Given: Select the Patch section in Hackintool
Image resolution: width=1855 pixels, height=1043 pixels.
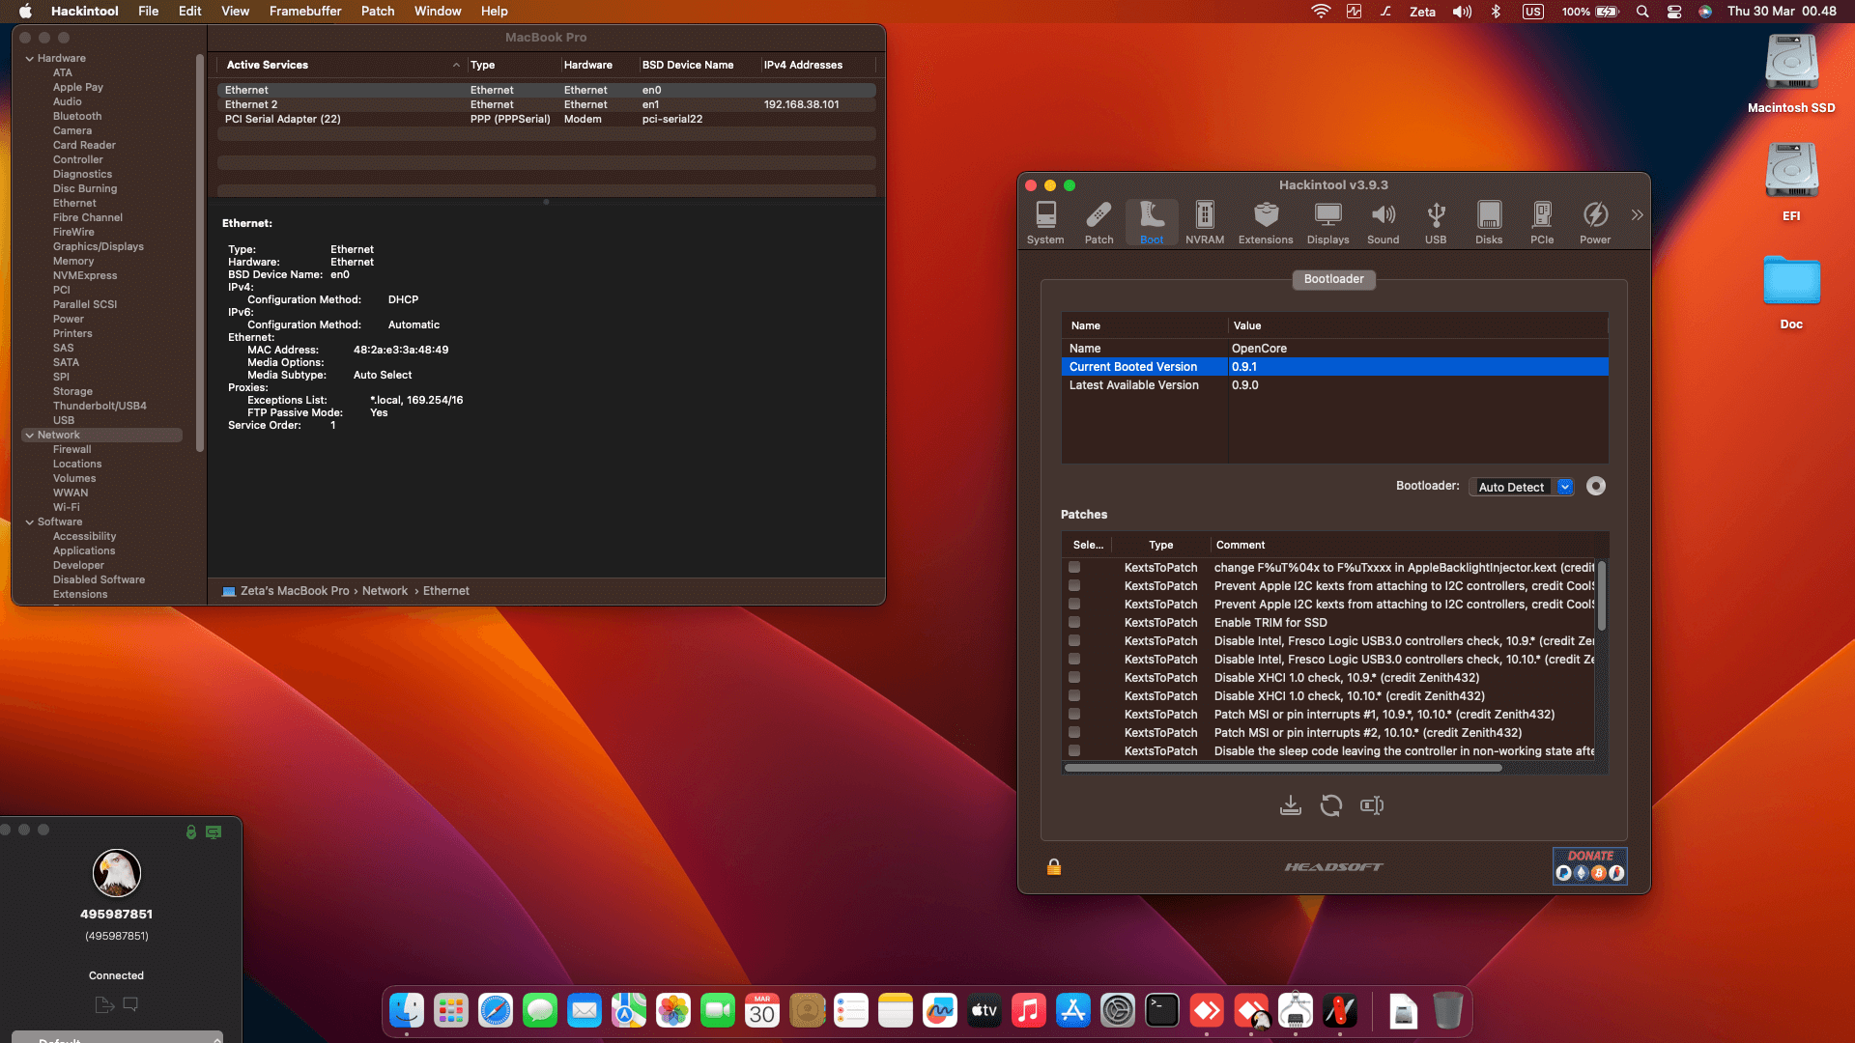Looking at the screenshot, I should point(1099,222).
